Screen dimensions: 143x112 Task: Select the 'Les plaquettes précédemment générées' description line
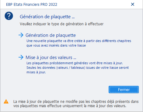point(75,63)
